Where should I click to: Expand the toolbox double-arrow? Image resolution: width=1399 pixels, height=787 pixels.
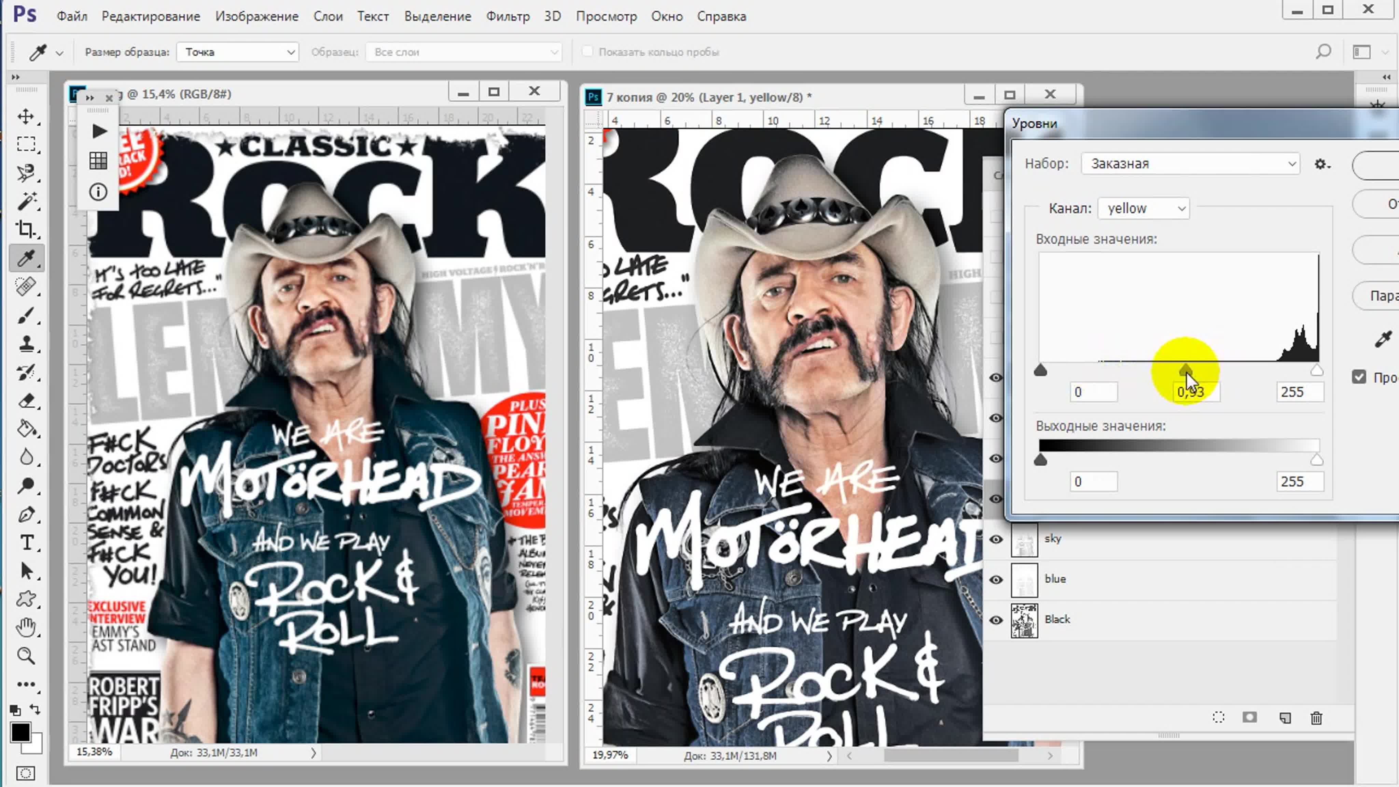15,77
